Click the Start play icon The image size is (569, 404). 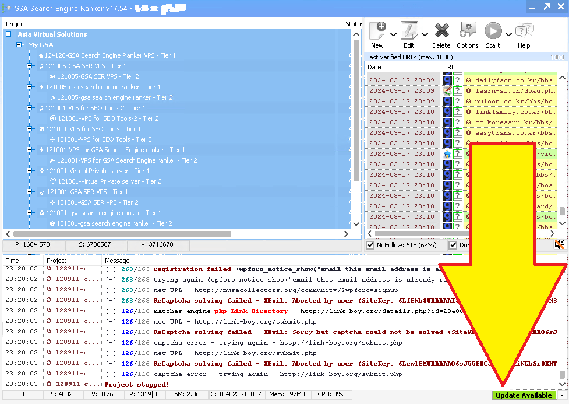point(493,31)
